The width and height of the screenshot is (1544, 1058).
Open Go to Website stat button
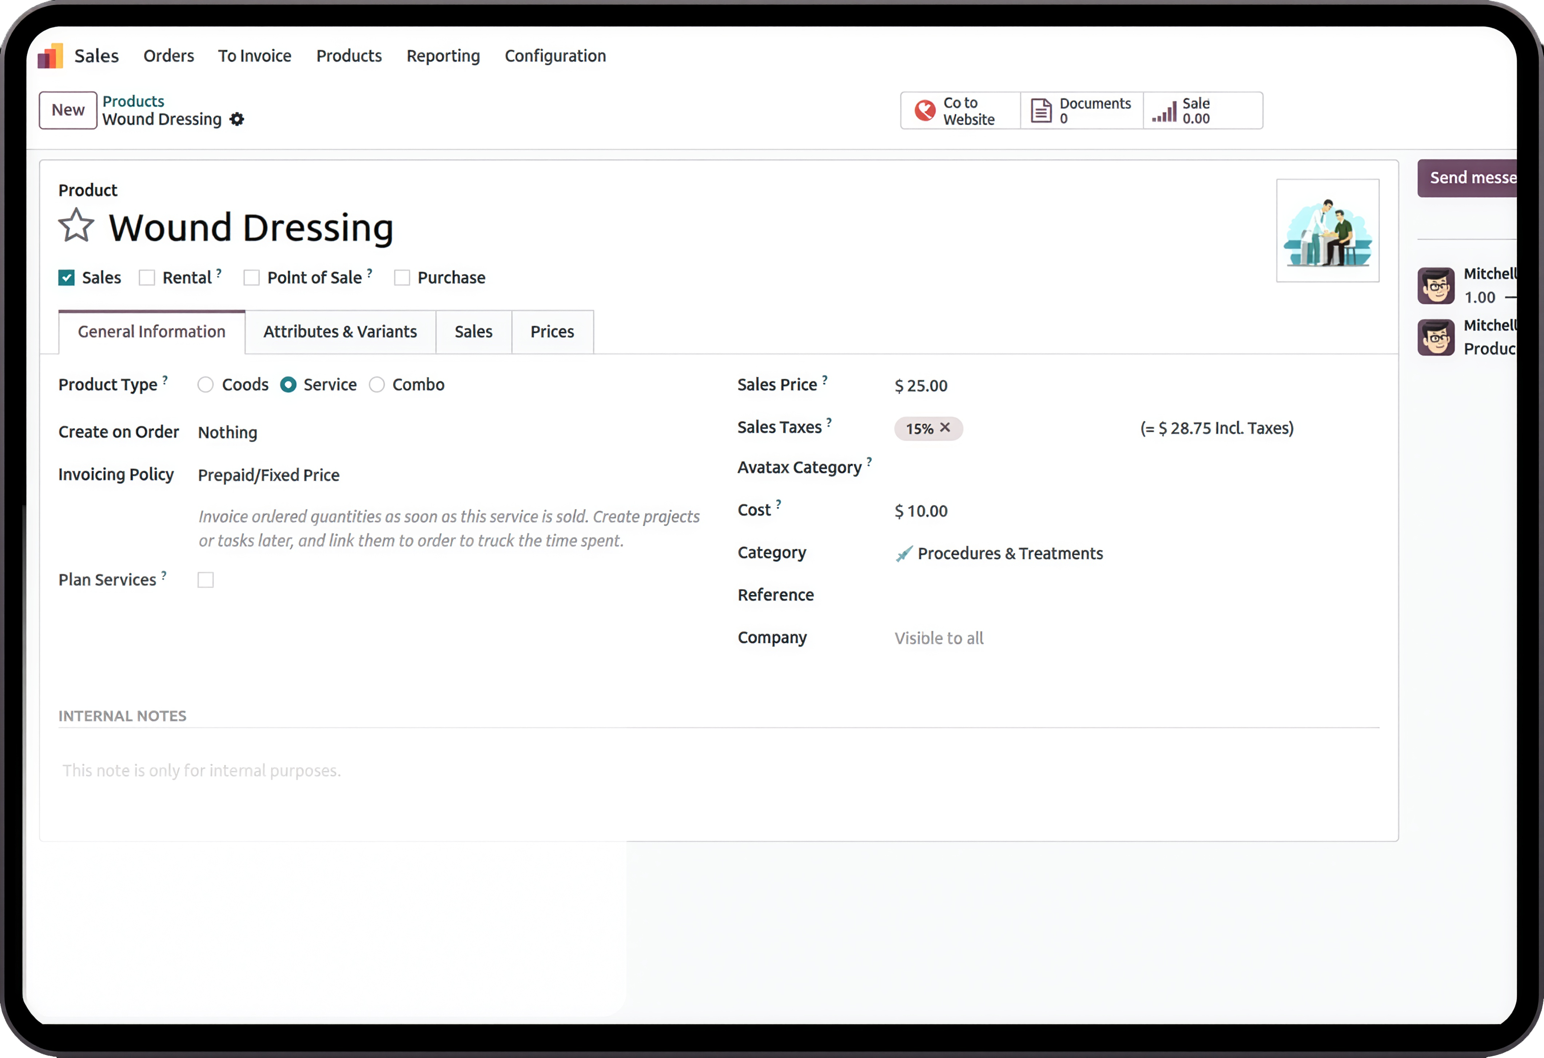click(960, 111)
